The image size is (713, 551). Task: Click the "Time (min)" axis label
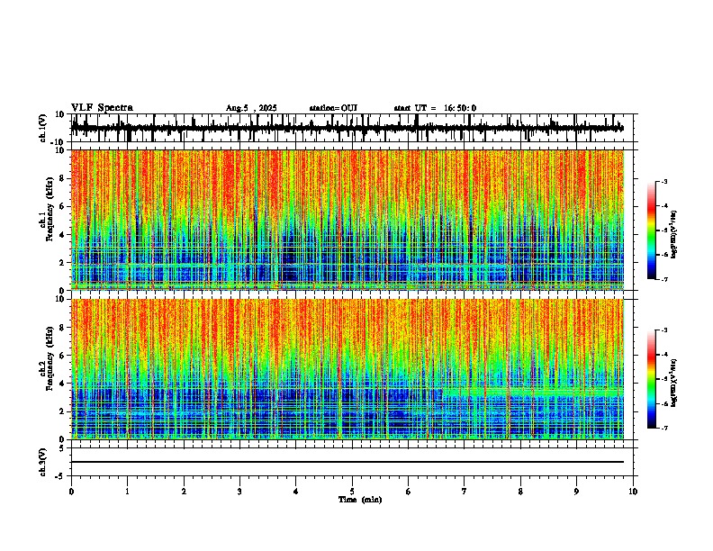tap(360, 500)
